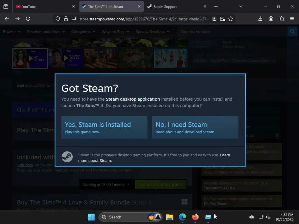Viewport: 299px width, 224px height.
Task: Choose Yes, Steam is installed
Action: point(104,127)
